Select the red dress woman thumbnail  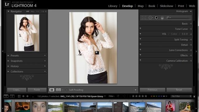point(170,106)
